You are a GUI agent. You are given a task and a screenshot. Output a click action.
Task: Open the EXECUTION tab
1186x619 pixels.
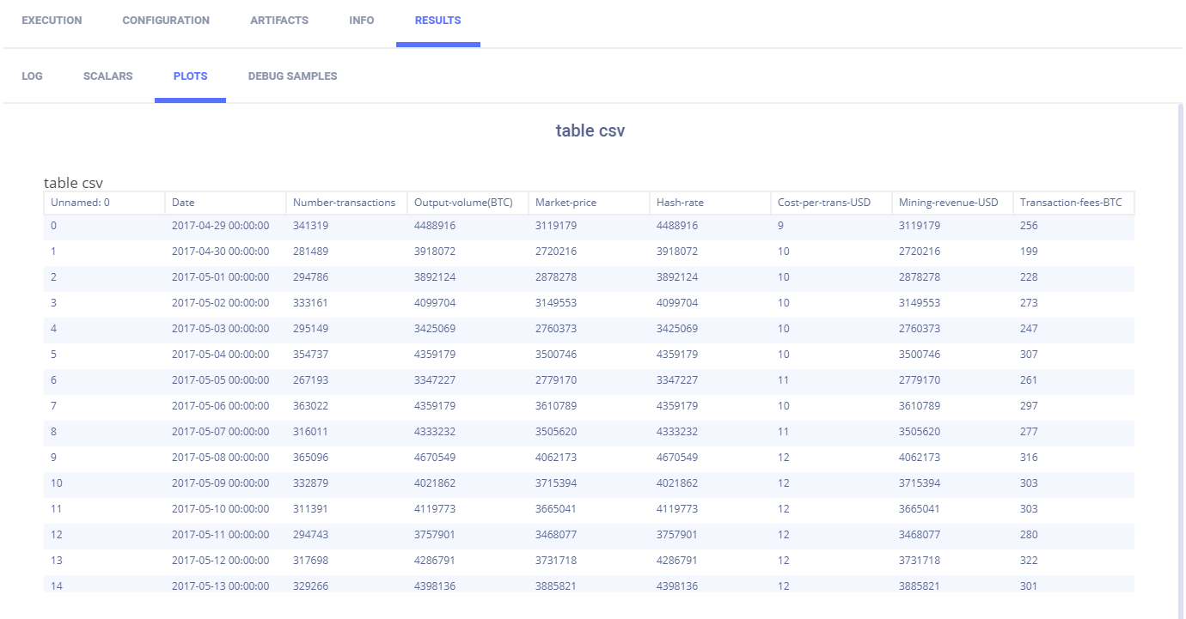pos(52,21)
